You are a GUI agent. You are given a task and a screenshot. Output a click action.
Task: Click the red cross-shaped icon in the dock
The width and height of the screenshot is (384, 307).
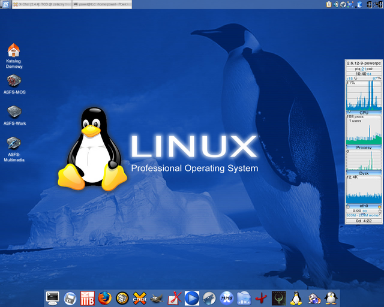(x=262, y=299)
